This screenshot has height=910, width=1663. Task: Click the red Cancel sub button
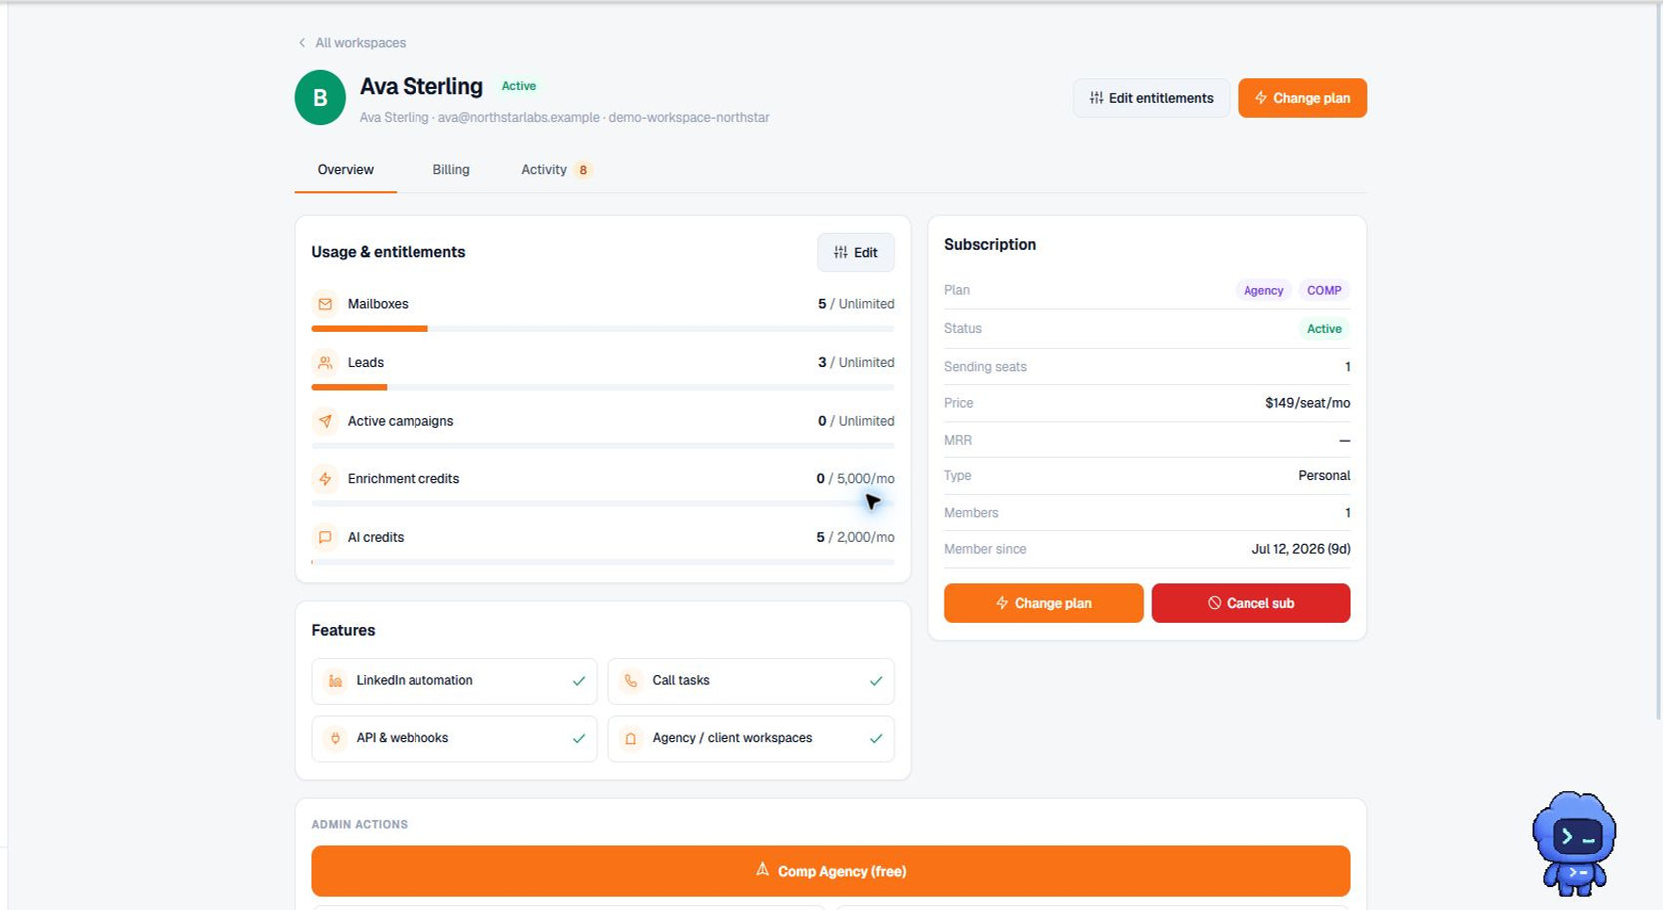click(x=1250, y=603)
